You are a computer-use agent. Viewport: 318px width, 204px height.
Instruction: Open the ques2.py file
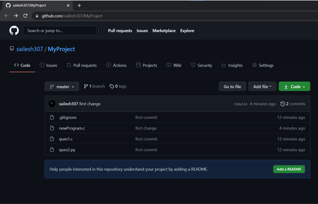click(67, 150)
